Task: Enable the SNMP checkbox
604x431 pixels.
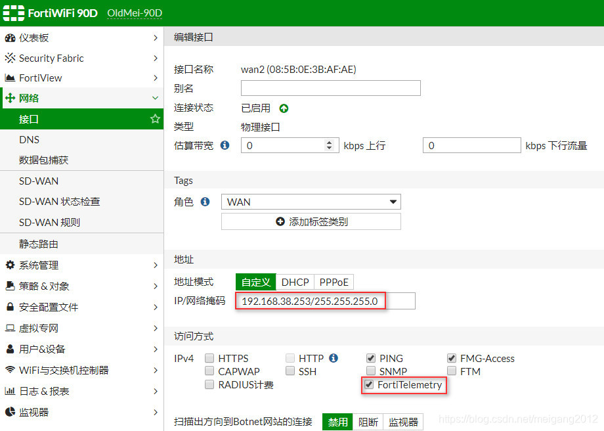Action: point(370,371)
